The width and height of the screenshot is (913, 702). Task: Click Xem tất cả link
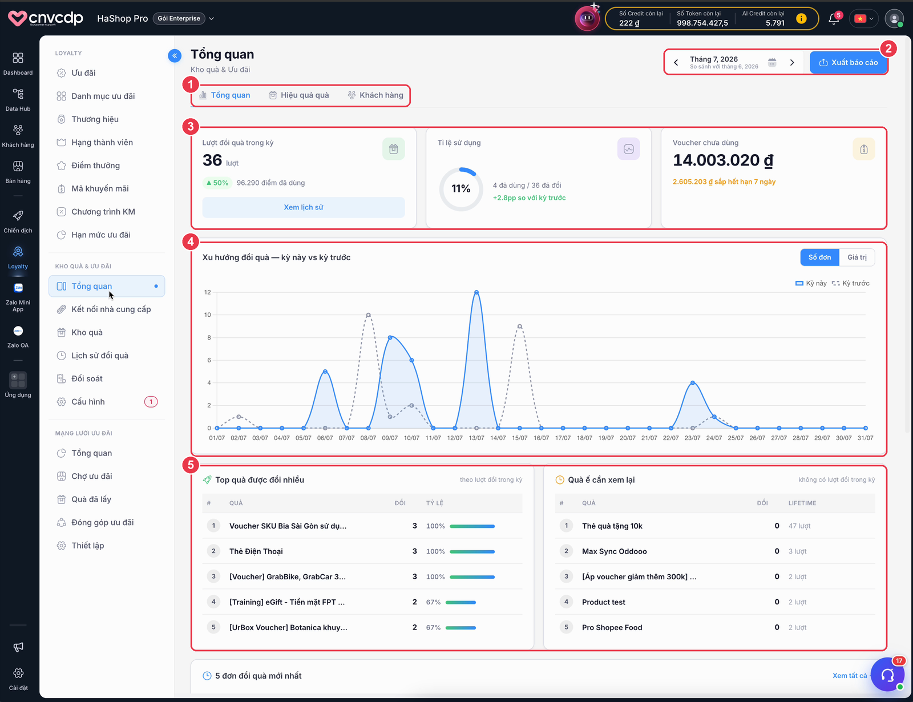pyautogui.click(x=849, y=676)
